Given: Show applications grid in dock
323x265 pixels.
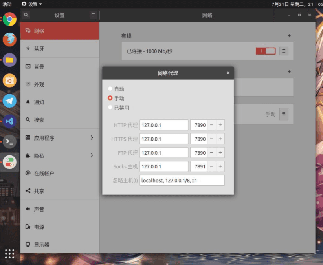Looking at the screenshot, I should click(x=10, y=254).
